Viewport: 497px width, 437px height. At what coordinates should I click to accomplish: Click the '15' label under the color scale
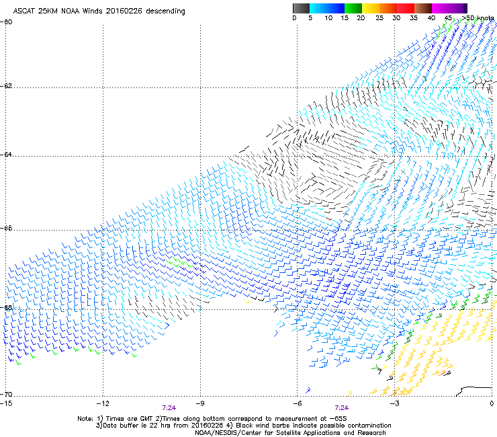(345, 18)
